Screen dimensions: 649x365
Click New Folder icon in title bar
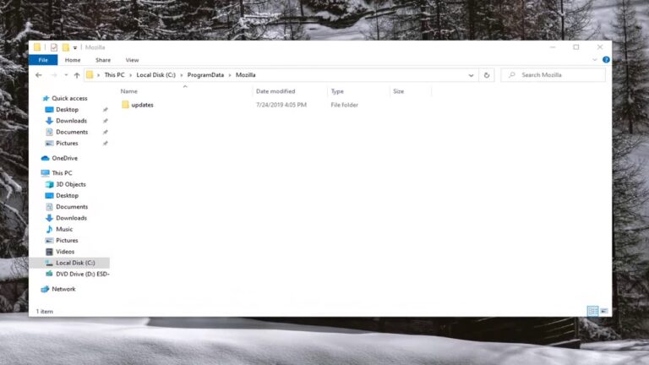(65, 47)
